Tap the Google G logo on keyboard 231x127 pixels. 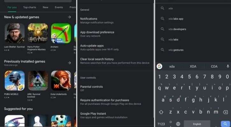(x=159, y=66)
